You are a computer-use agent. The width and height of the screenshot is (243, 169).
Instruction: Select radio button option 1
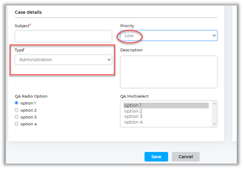coord(16,103)
